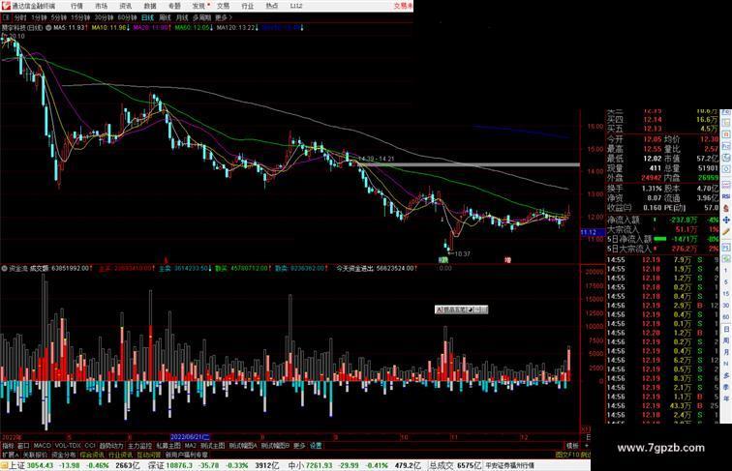Click 上证 index in status bar
Viewport: 732px width, 471px height.
coord(16,465)
